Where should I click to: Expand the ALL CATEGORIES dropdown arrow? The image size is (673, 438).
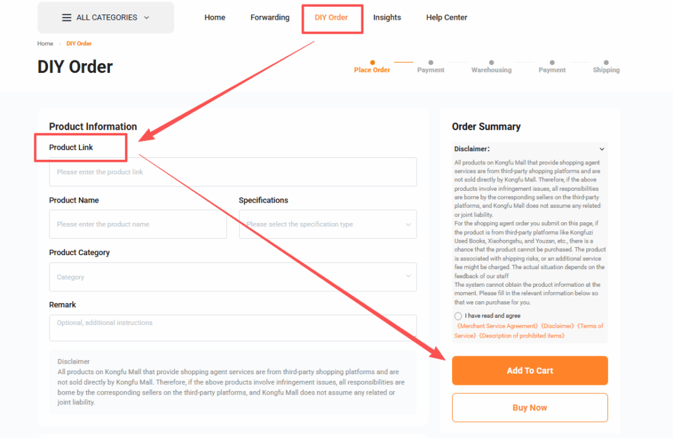point(146,18)
